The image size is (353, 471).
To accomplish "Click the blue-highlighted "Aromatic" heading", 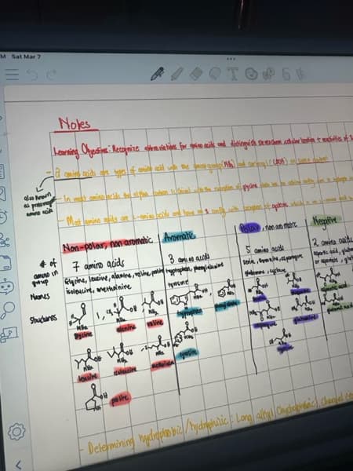I will pyautogui.click(x=179, y=236).
